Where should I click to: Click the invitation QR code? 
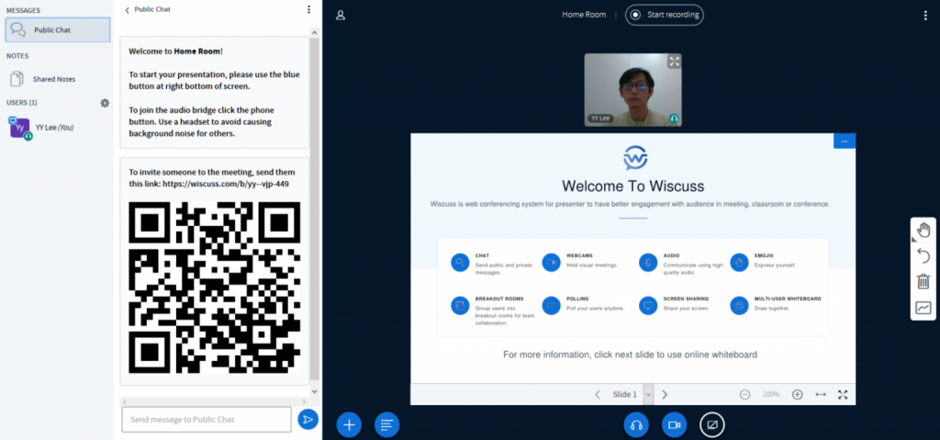(215, 288)
